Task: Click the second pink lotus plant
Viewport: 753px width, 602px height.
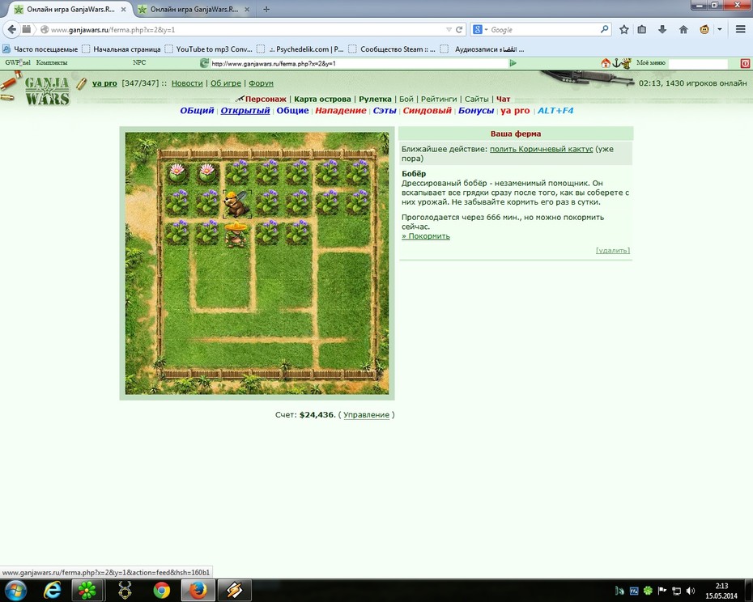Action: (x=207, y=172)
